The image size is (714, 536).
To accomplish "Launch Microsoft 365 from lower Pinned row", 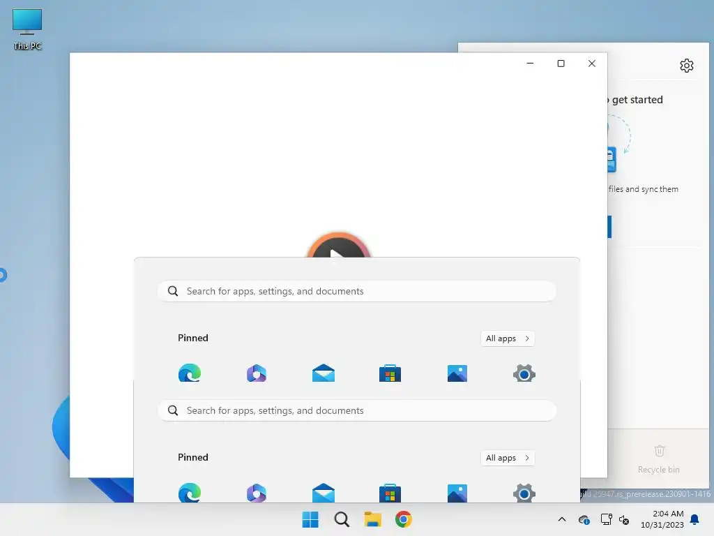I will click(257, 493).
